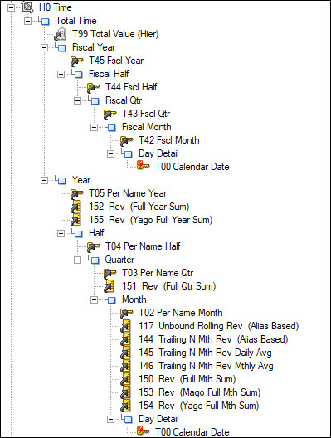Select the T99 Total Value (Hier) row
This screenshot has width=331, height=438.
(x=115, y=34)
